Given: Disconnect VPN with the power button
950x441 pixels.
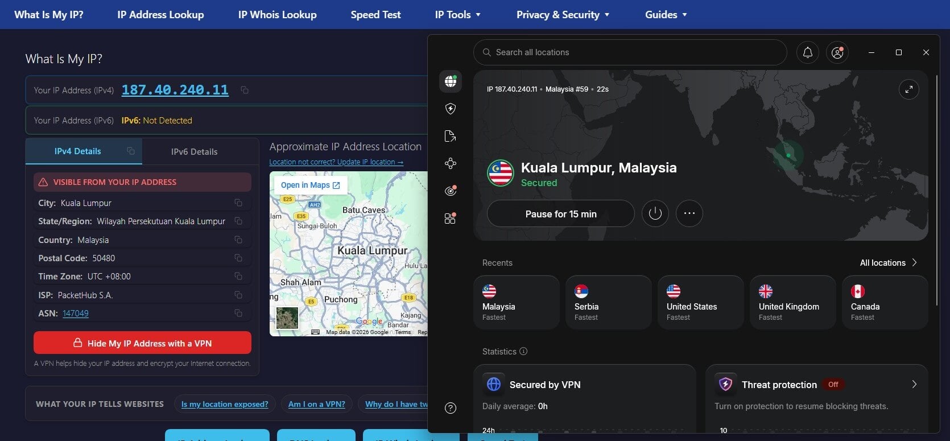Looking at the screenshot, I should pyautogui.click(x=655, y=213).
